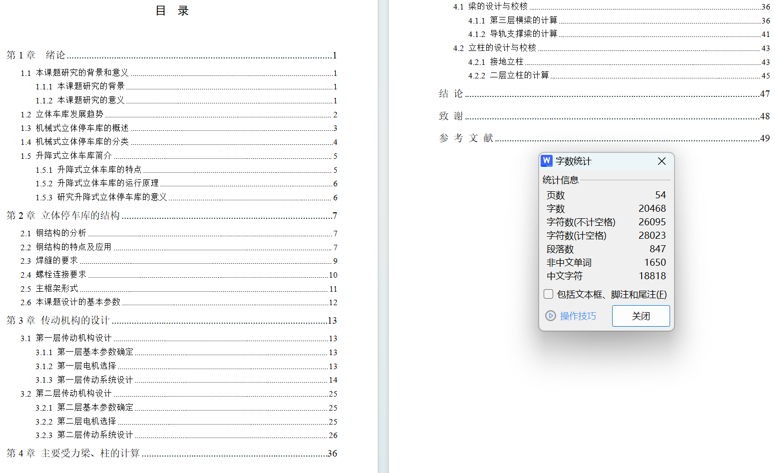Select the 中文字符 value 18818
This screenshot has height=473, width=775.
(652, 276)
